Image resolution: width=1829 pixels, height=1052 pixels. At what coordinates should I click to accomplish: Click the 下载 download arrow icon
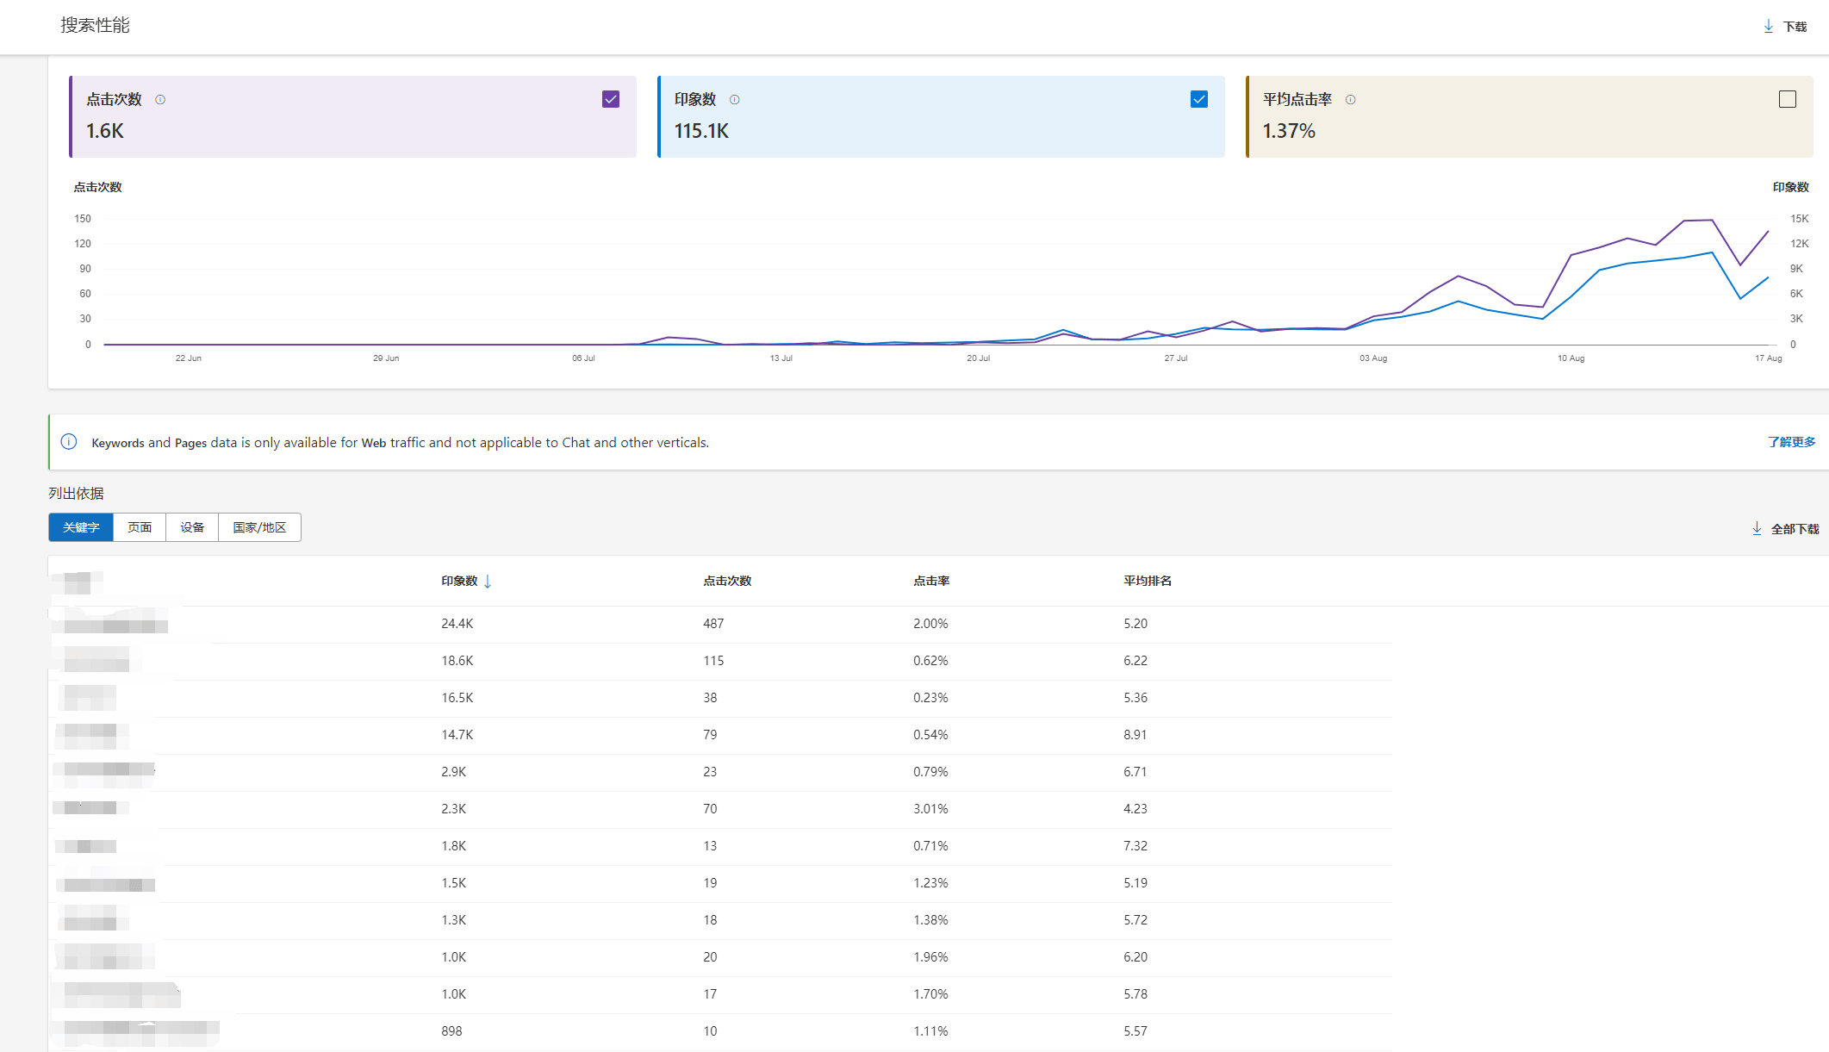[1768, 27]
